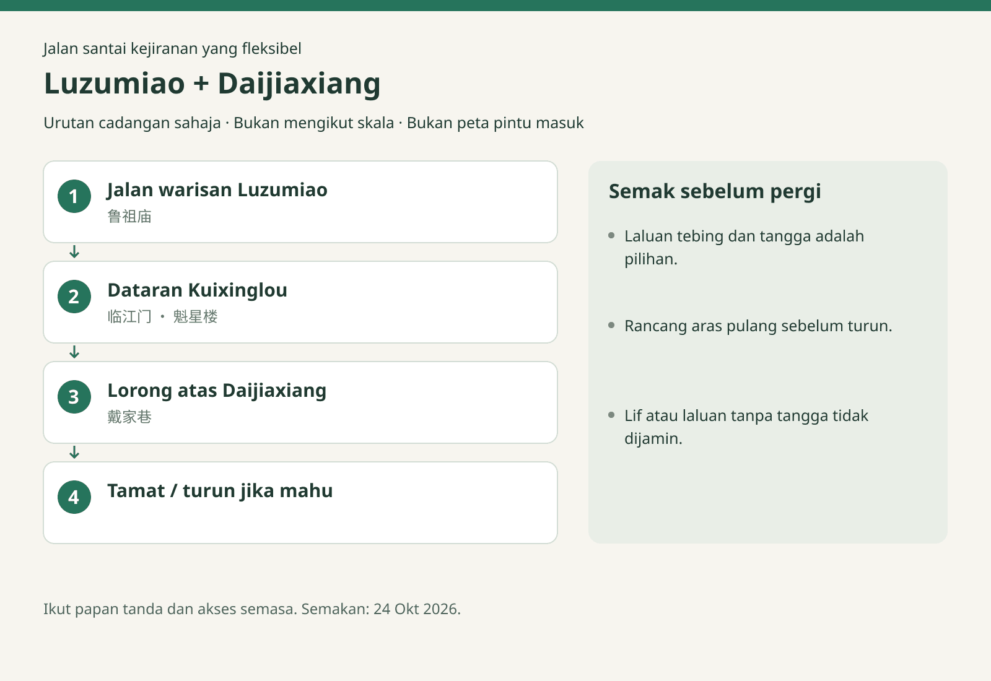Click the Luzumiao + Daijiaxiang main title

point(212,84)
